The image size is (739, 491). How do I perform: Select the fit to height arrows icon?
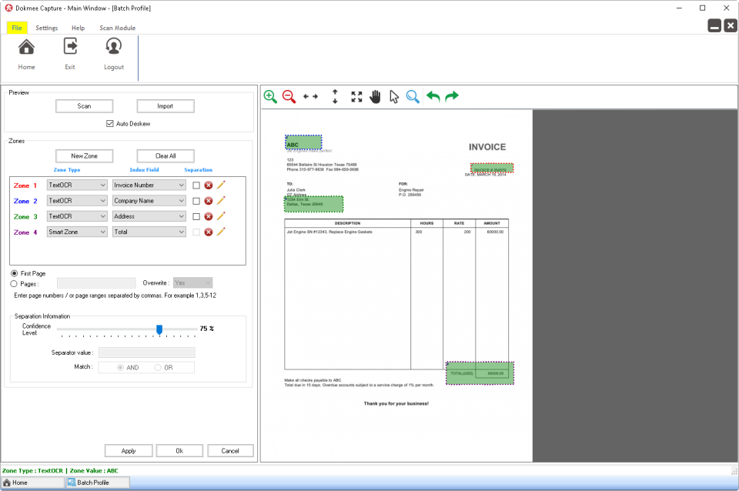pos(335,96)
